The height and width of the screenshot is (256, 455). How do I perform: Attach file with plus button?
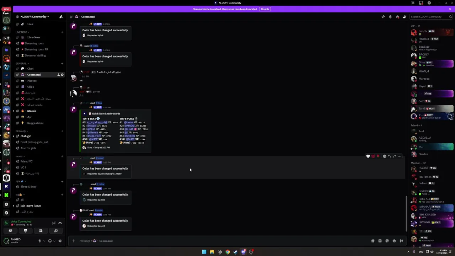pyautogui.click(x=73, y=241)
